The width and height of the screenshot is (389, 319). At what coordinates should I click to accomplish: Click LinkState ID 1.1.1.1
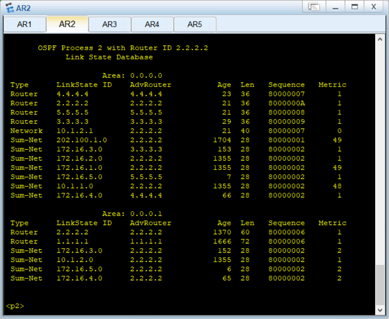click(x=72, y=241)
